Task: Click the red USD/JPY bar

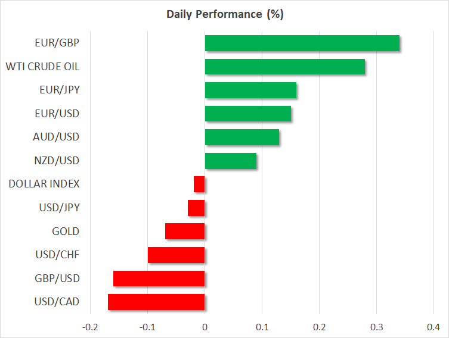Action: click(x=196, y=208)
